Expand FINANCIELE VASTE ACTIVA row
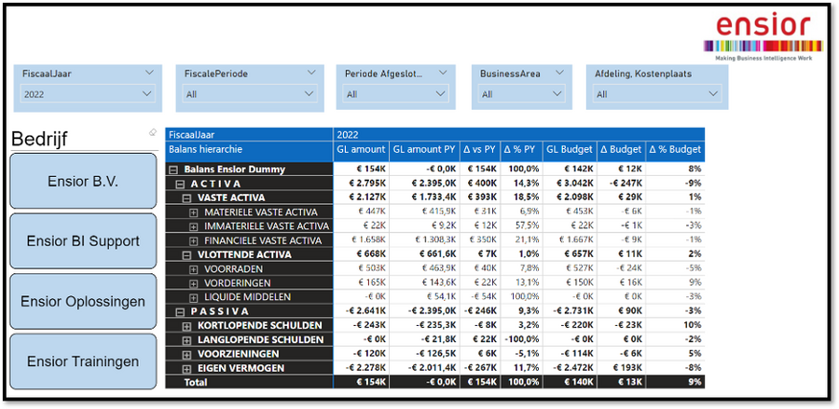The image size is (839, 409). click(194, 240)
